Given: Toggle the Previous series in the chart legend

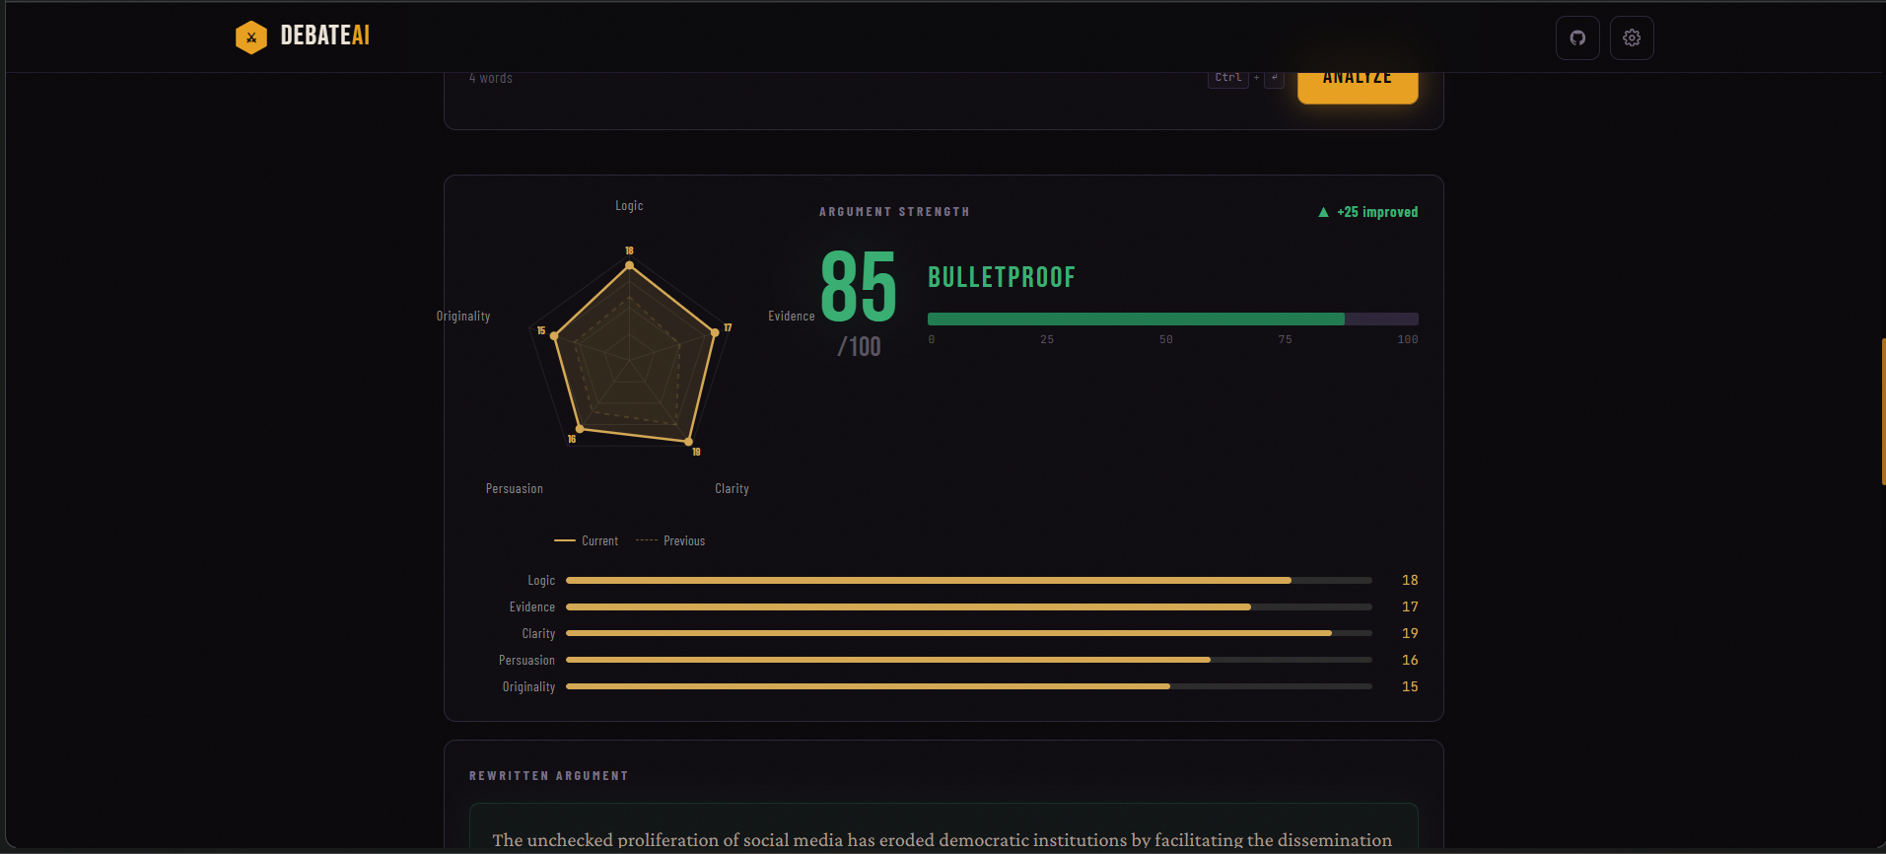Looking at the screenshot, I should (670, 541).
